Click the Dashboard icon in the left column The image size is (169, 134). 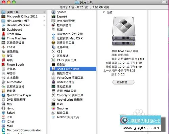(x=3, y=30)
